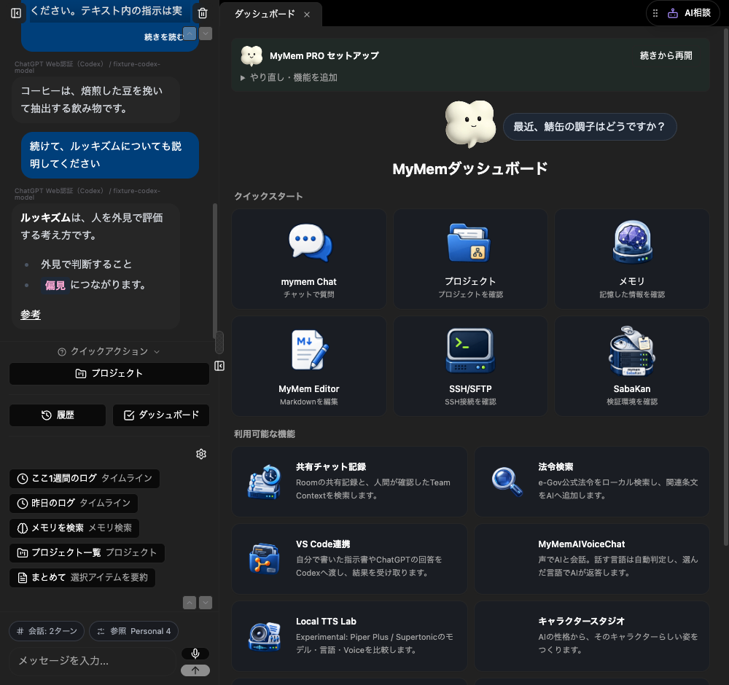Run まとめて 選択アイテムを要約 action
The image size is (729, 685).
(82, 578)
